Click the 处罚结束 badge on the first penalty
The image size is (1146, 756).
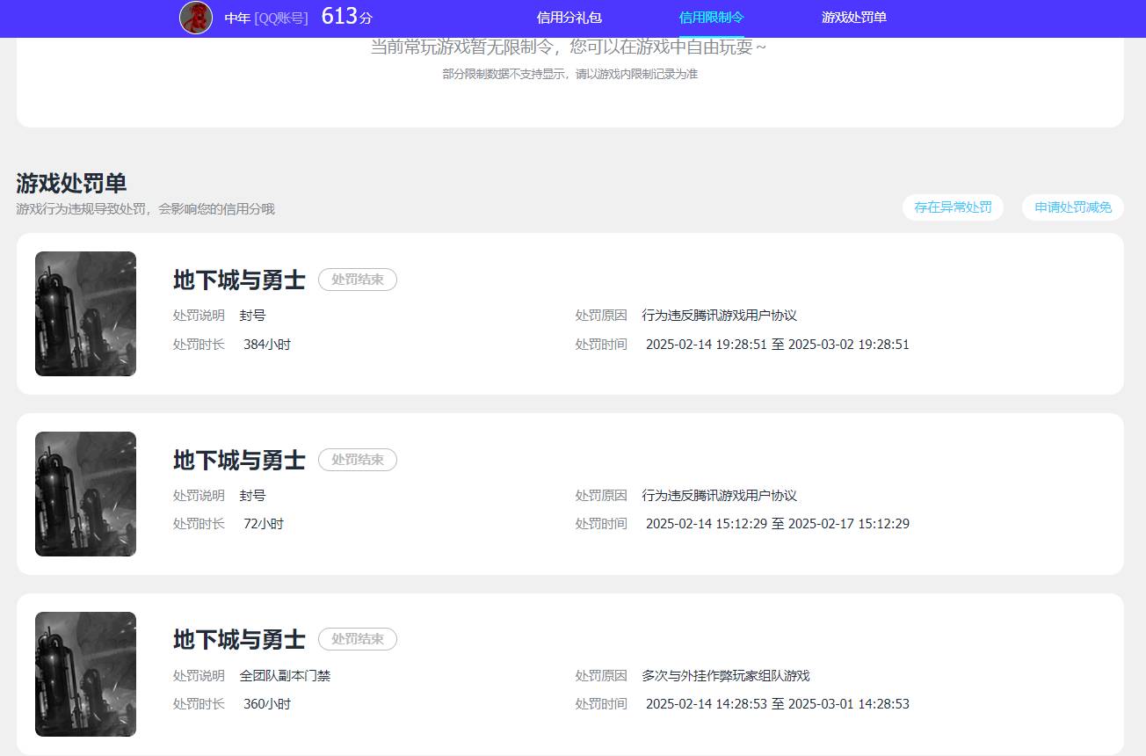357,280
